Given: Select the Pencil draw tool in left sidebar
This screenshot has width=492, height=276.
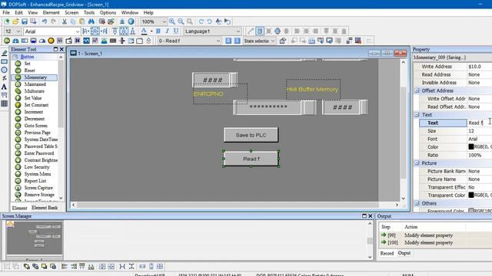Looking at the screenshot, I should click(x=5, y=53).
